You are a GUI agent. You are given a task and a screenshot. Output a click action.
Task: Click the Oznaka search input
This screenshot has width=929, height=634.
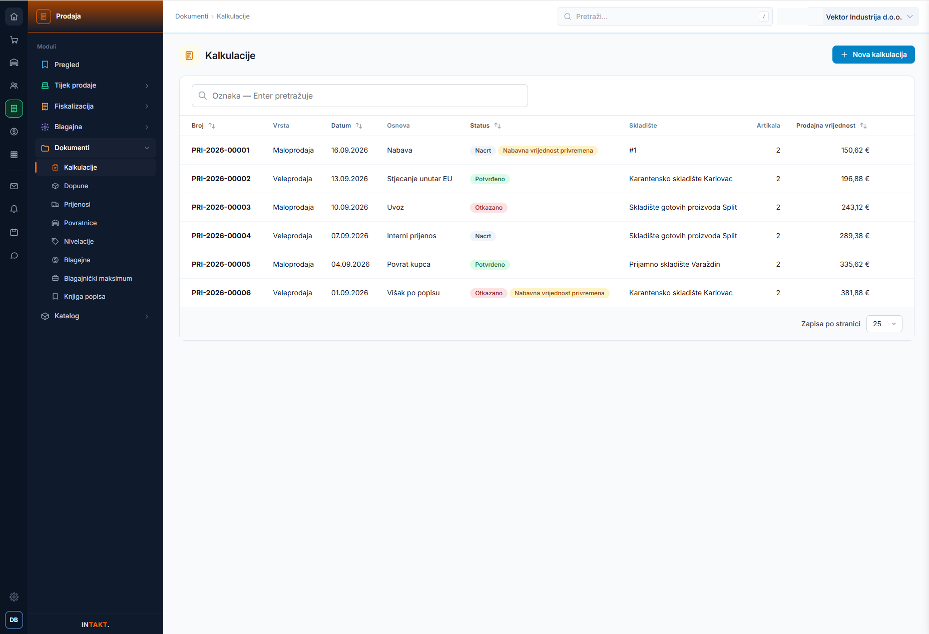(360, 96)
